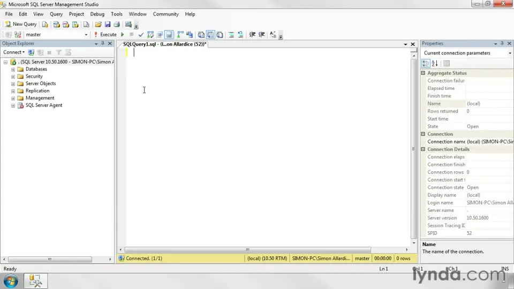Toggle the Properties panel auto-hide pin
514x289 pixels.
502,43
